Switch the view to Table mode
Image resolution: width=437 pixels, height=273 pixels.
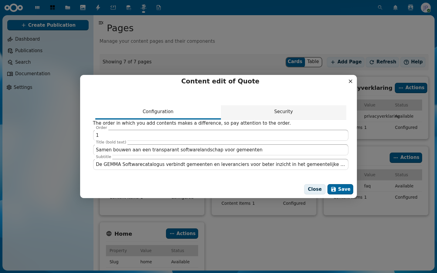coord(313,62)
